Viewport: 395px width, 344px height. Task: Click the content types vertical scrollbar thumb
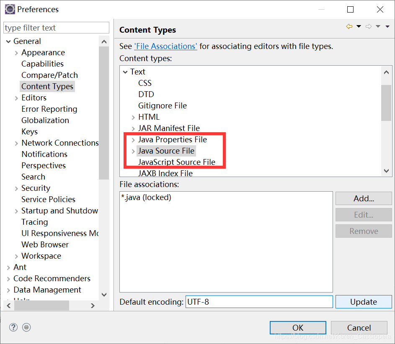coord(386,103)
